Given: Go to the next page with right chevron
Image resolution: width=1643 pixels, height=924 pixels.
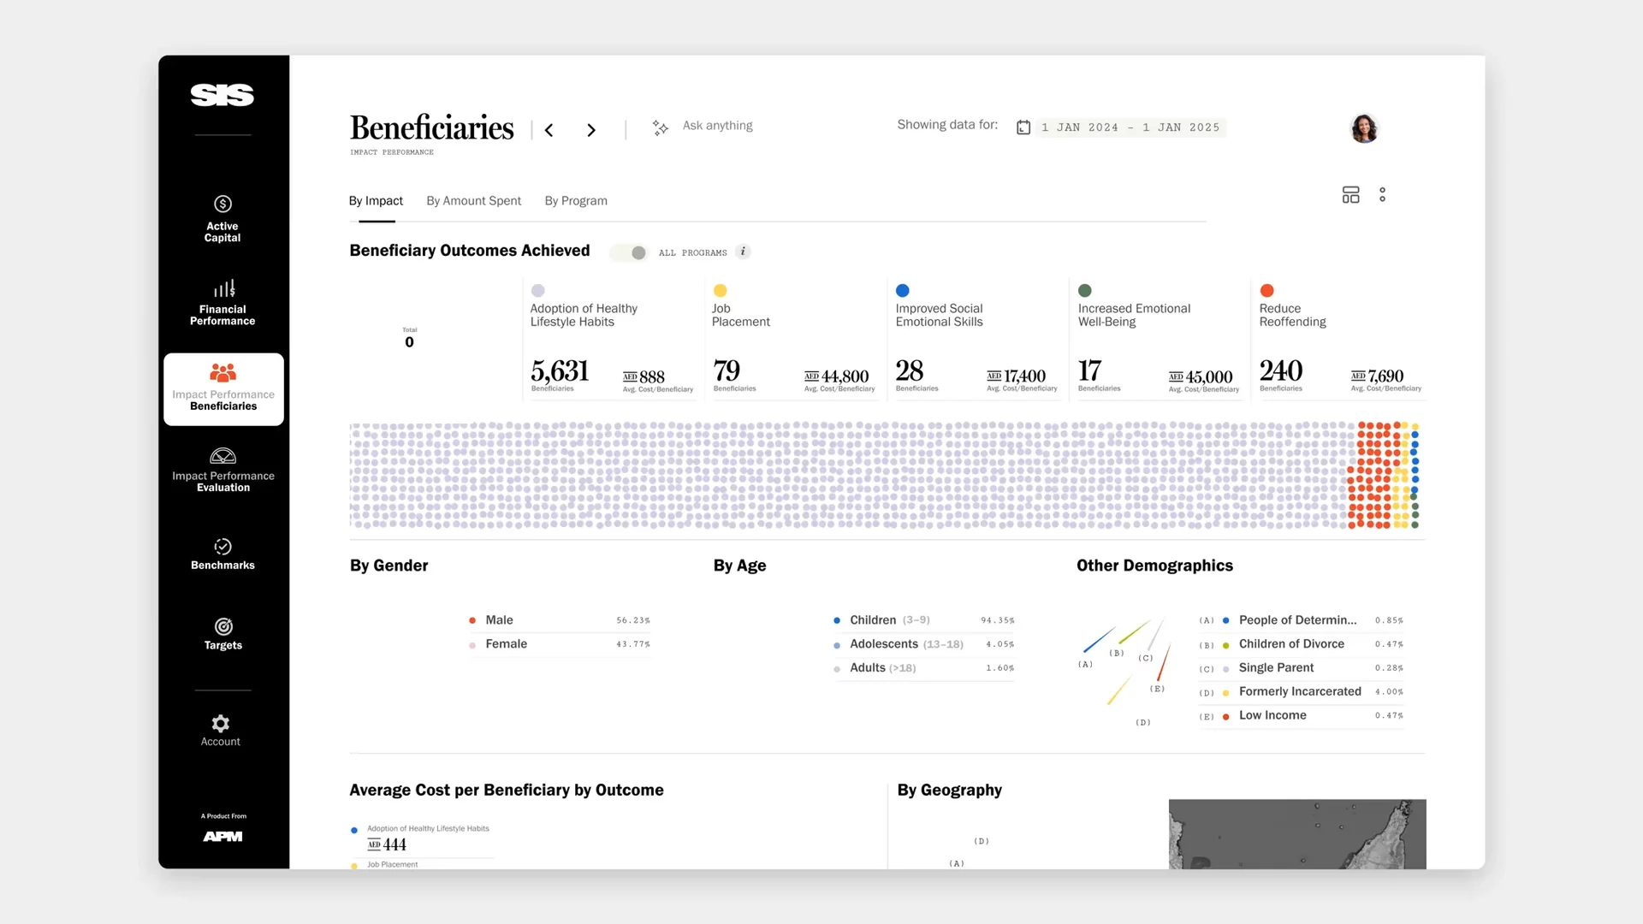Looking at the screenshot, I should point(590,130).
